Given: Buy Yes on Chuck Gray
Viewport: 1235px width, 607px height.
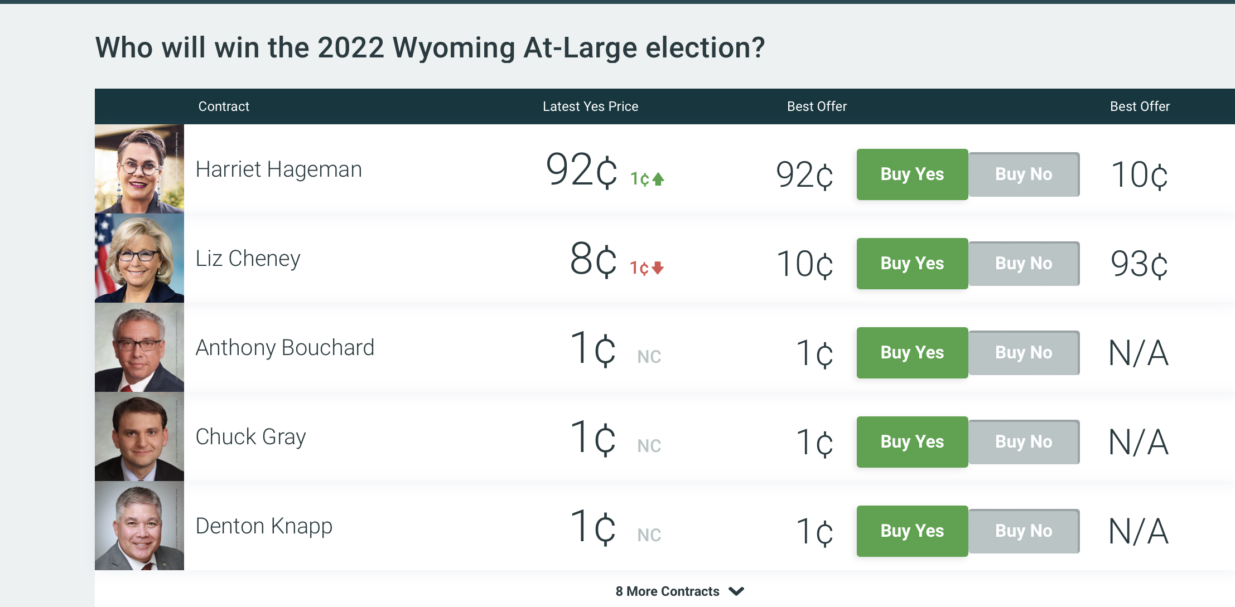Looking at the screenshot, I should coord(912,442).
